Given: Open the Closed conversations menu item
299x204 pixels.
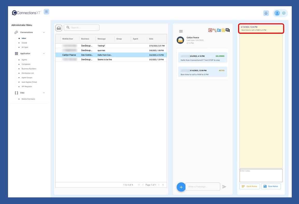Looking at the screenshot, I should pyautogui.click(x=24, y=43).
